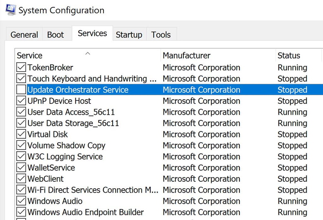Uncheck the TokenBroker service checkbox
The image size is (323, 220).
pyautogui.click(x=21, y=68)
